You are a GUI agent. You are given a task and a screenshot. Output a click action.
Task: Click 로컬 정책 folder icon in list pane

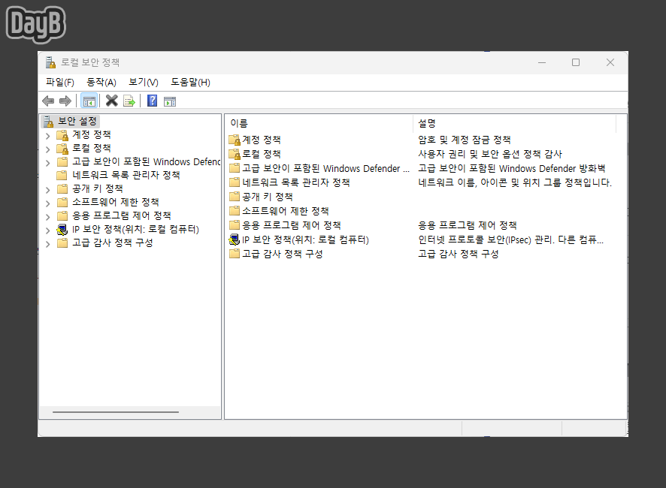pyautogui.click(x=235, y=154)
